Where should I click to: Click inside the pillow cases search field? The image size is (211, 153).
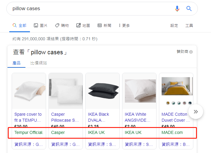coord(90,9)
